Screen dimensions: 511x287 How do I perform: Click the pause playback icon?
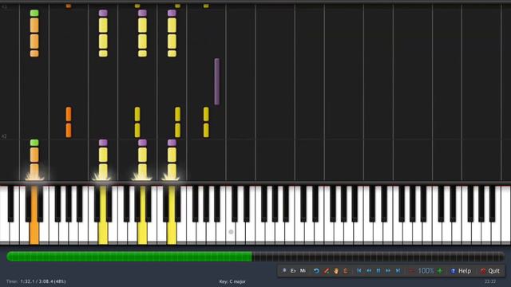pyautogui.click(x=378, y=271)
